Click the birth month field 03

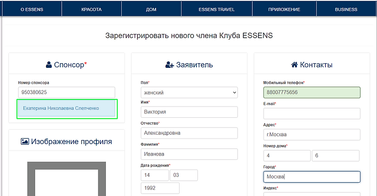click(x=184, y=175)
